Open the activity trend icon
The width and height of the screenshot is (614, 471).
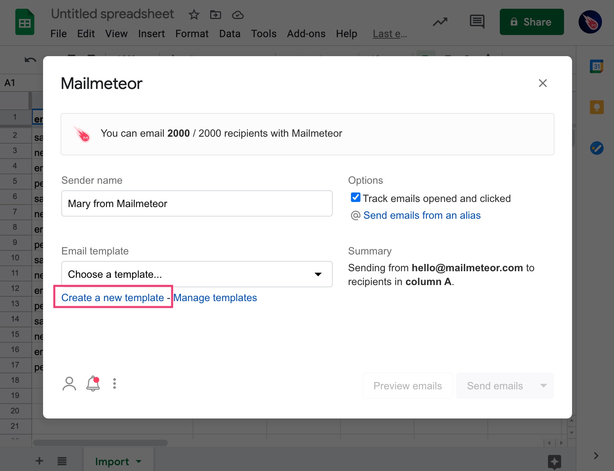click(x=440, y=22)
